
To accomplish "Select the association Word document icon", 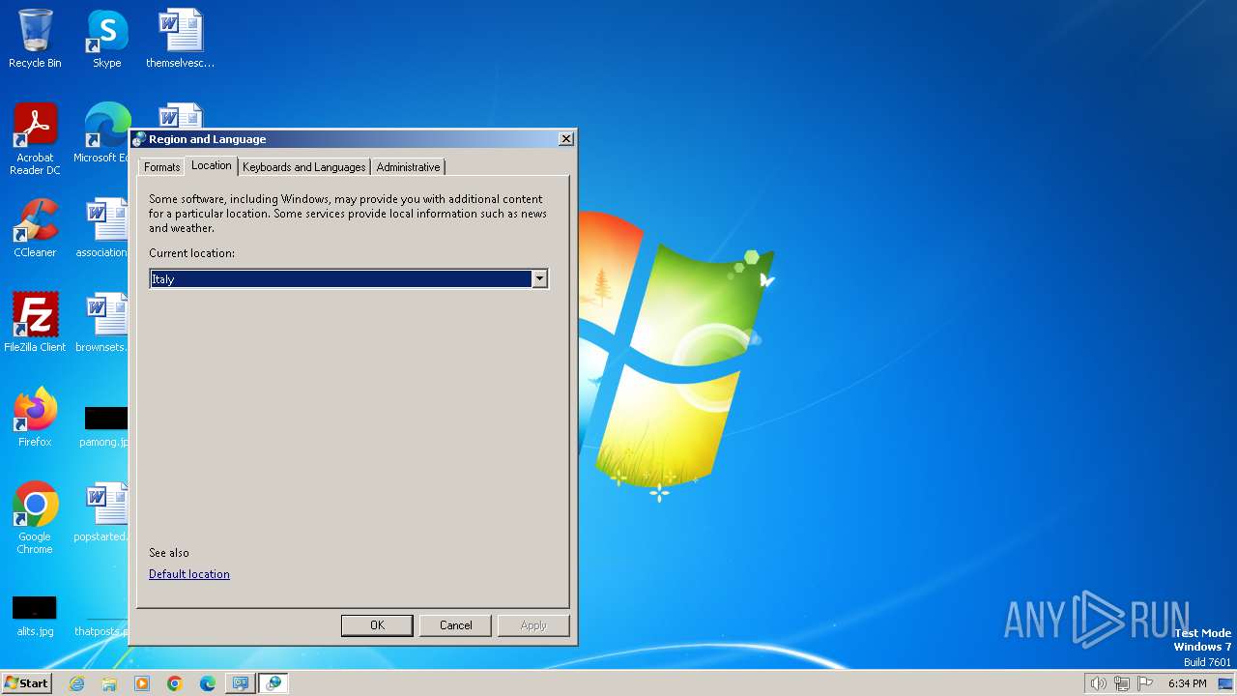I will click(102, 228).
